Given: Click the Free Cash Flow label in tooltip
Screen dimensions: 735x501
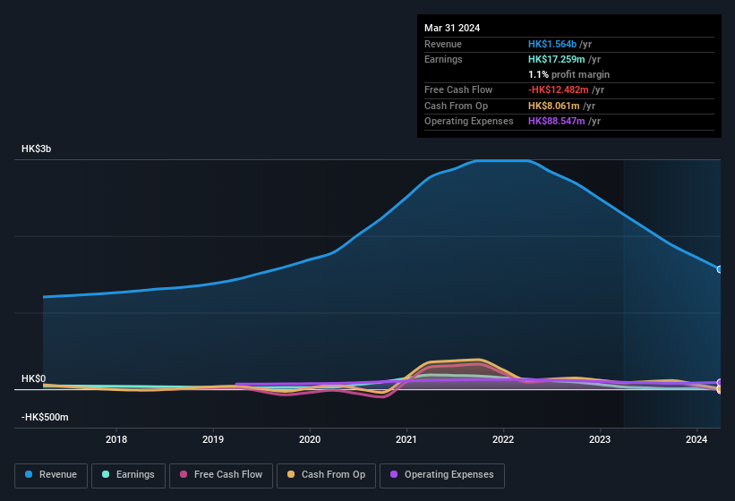Looking at the screenshot, I should coord(458,89).
